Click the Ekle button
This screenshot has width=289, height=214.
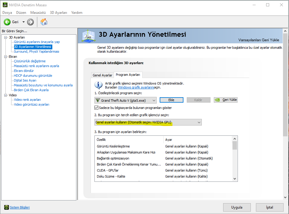click(171, 100)
